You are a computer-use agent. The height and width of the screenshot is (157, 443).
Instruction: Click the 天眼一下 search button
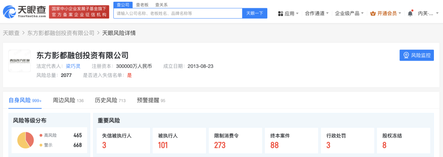pos(254,13)
